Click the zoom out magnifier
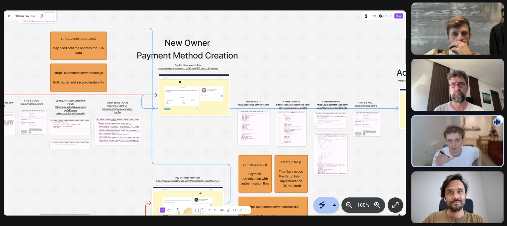This screenshot has width=507, height=226. click(x=349, y=205)
